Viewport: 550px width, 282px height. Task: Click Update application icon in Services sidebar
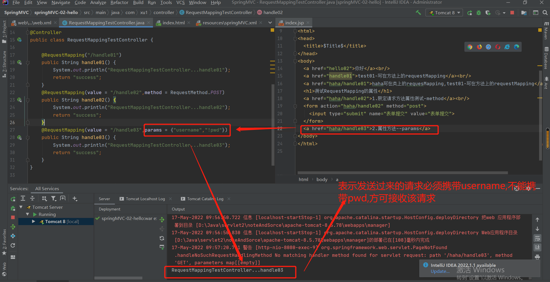click(13, 245)
